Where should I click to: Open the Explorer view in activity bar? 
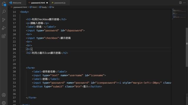coord(4,4)
